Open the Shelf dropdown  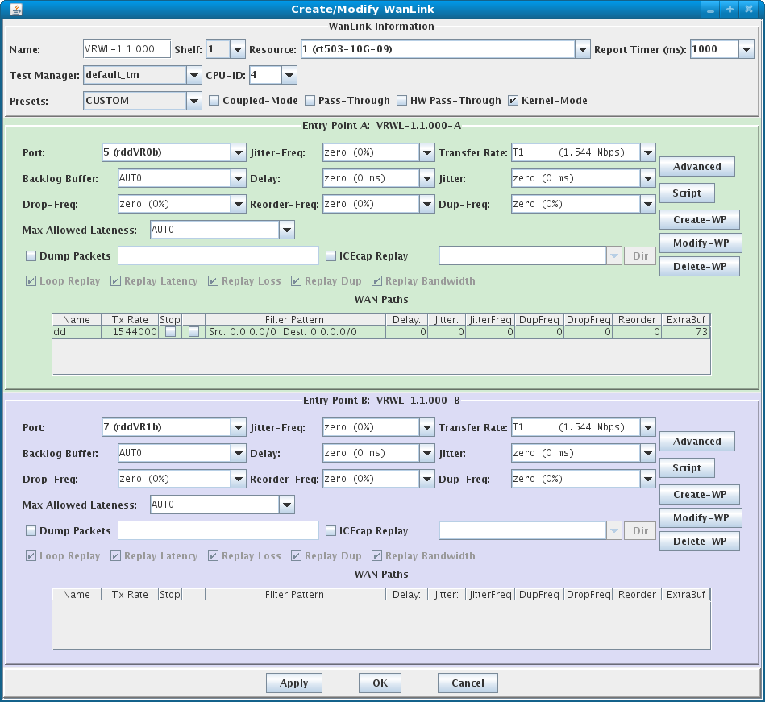coord(237,49)
